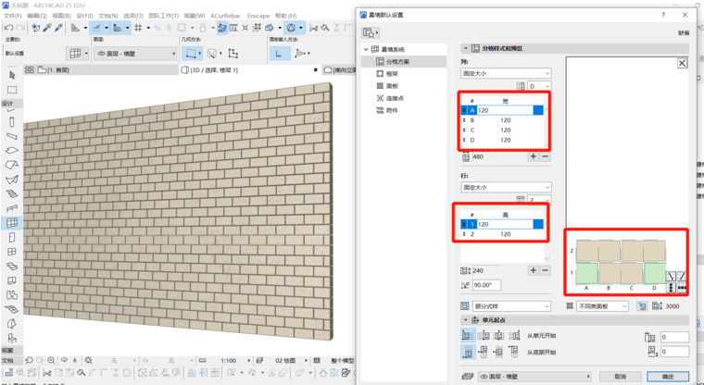Image resolution: width=704 pixels, height=385 pixels.
Task: Select the Curtain Wall tool in the toolbox
Action: point(12,222)
